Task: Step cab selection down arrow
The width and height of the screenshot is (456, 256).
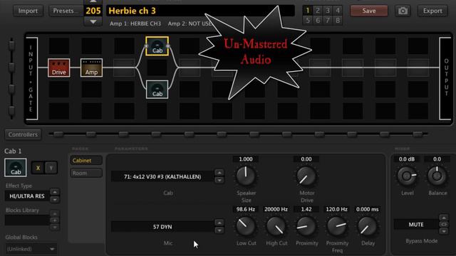Action: click(219, 180)
